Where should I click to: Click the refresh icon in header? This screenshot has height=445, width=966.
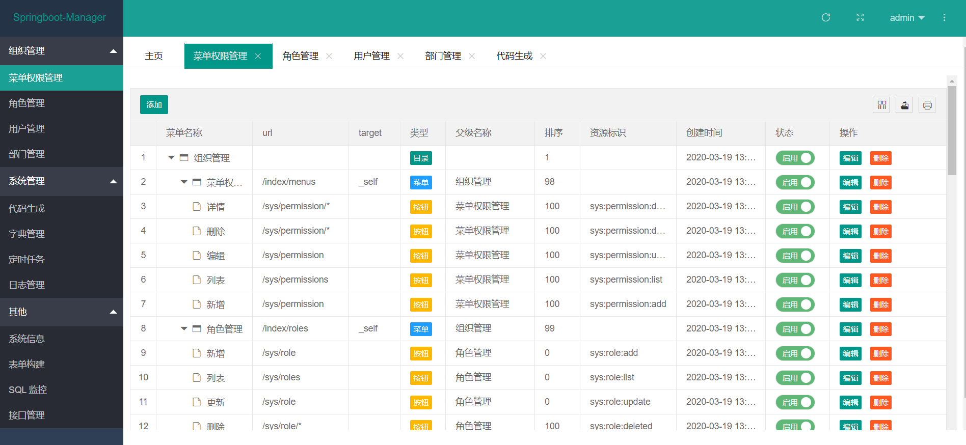826,17
